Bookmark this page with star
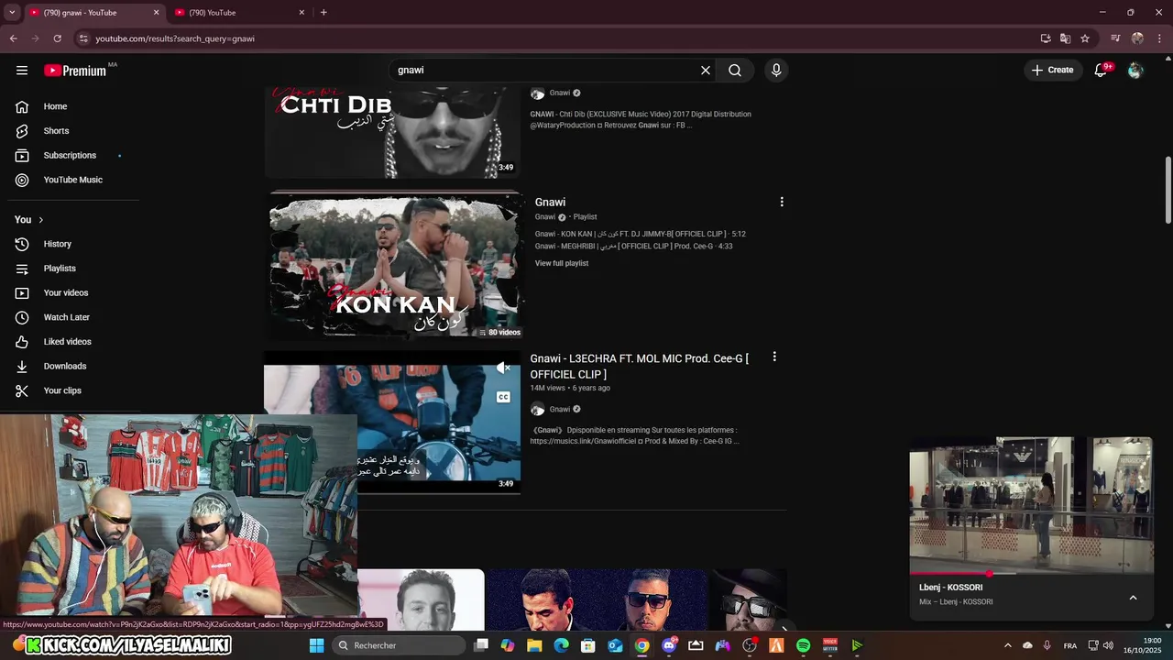 tap(1085, 38)
